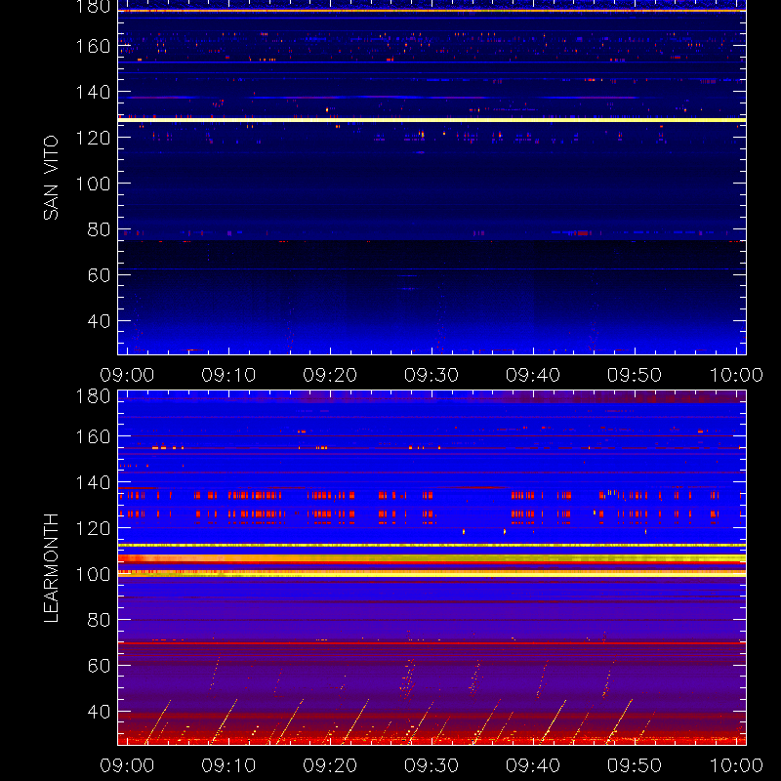Select the 40 frequency label on Learmonth plot

click(x=99, y=712)
